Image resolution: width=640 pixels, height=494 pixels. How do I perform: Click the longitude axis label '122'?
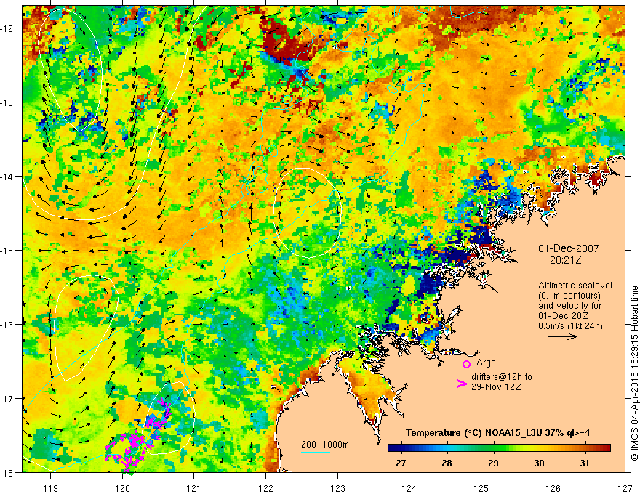click(265, 488)
